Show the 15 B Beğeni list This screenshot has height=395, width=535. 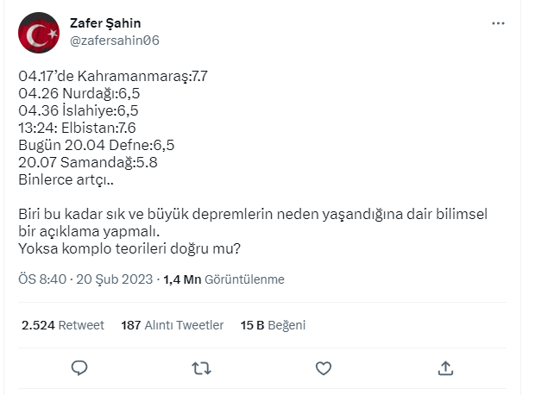(274, 325)
